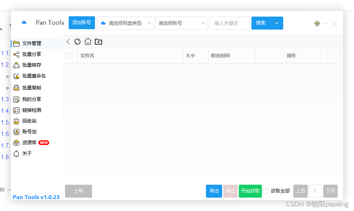This screenshot has height=211, width=354.
Task: Click the 资源库 box icon
Action: (16, 143)
